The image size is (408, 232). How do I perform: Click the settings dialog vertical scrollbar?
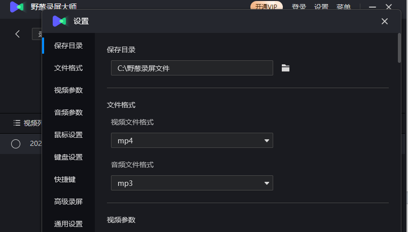(399, 48)
